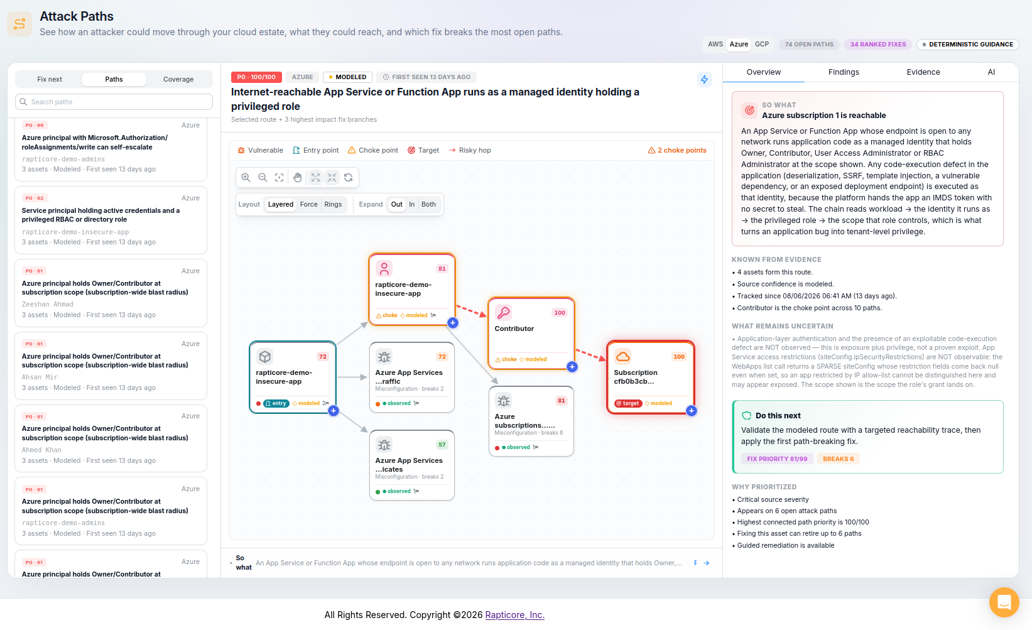
Task: Switch graph layout to Force
Action: click(x=309, y=205)
